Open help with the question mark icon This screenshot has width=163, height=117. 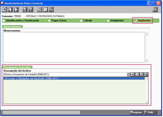(31, 10)
